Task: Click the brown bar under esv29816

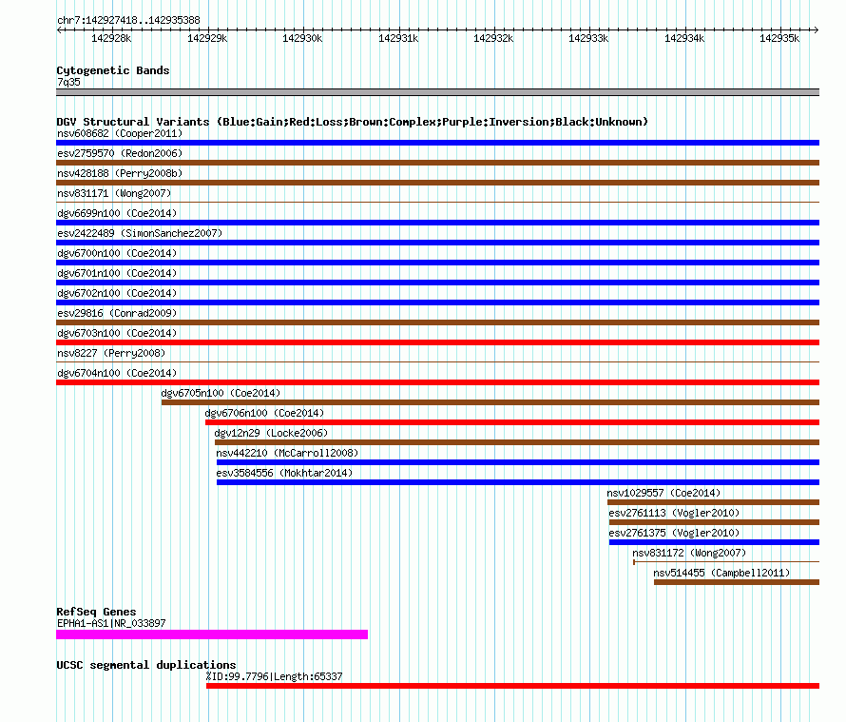Action: coord(437,322)
